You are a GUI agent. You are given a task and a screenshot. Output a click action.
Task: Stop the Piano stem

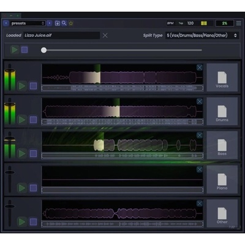(33, 188)
